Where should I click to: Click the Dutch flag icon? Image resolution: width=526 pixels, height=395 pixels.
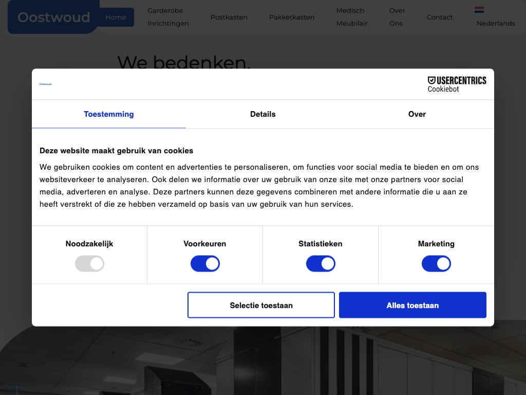pos(479,10)
